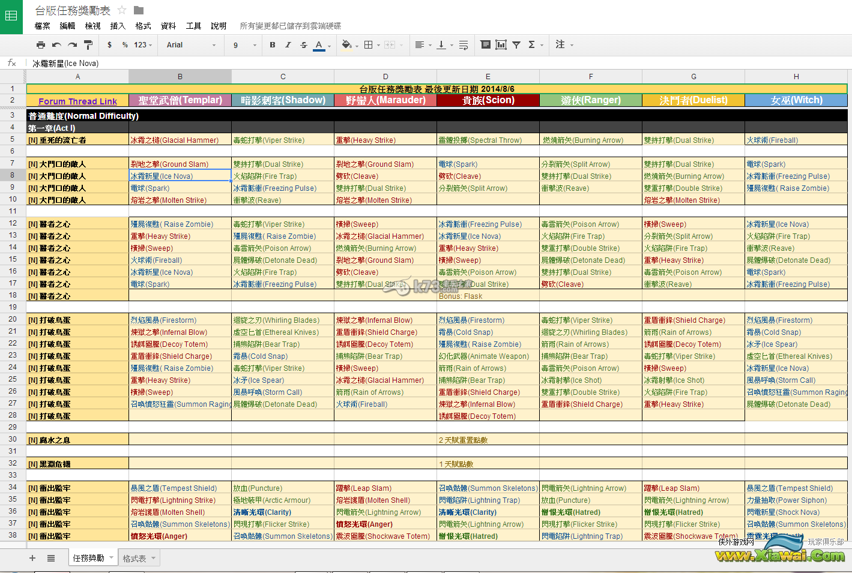Toggle text wrapping
Screen dimensions: 852x573
[464, 45]
